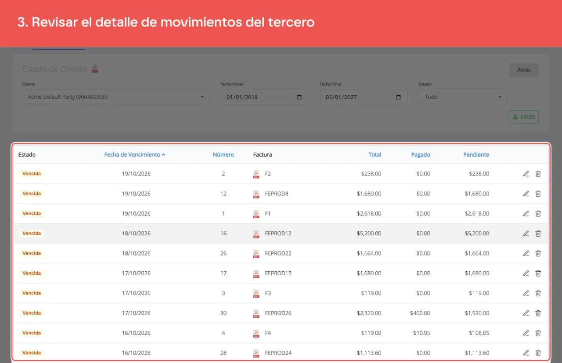Click pending amount $108.05
The height and width of the screenshot is (363, 562).
pos(479,333)
